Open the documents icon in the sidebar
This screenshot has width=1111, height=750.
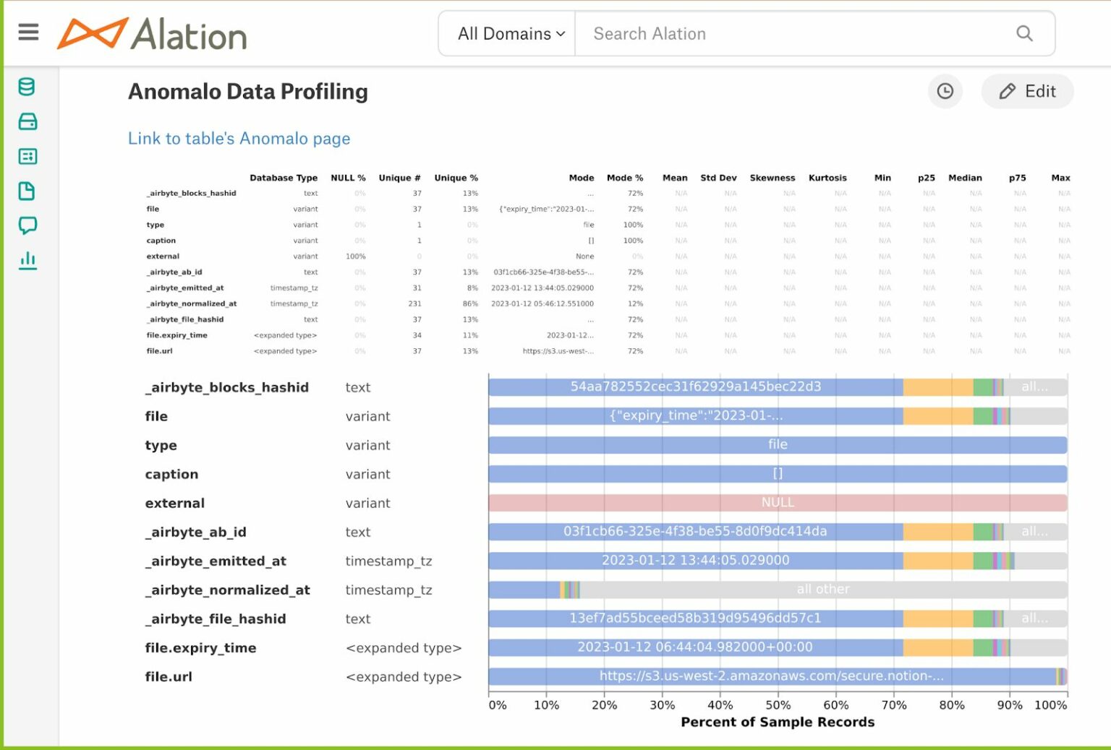[x=27, y=191]
